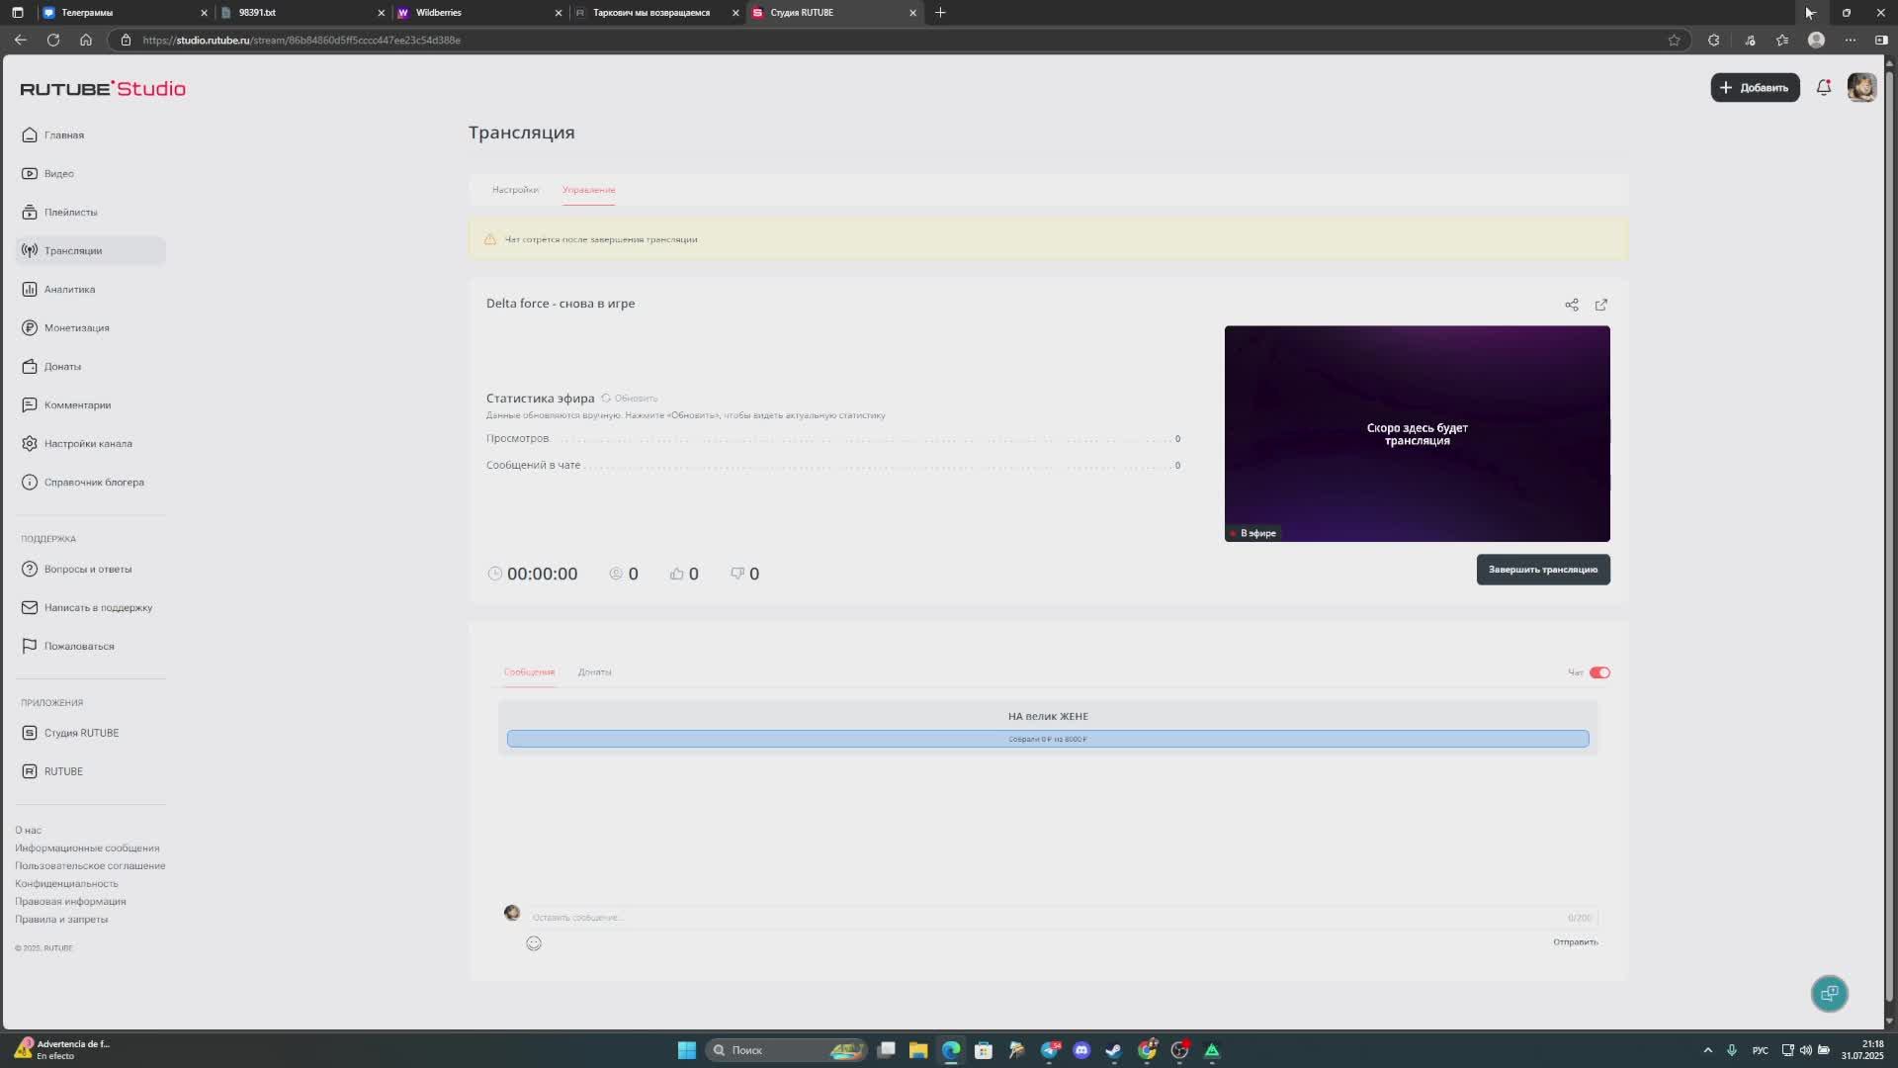Screen dimensions: 1898x1068
Task: Open the notifications bell
Action: point(1823,88)
